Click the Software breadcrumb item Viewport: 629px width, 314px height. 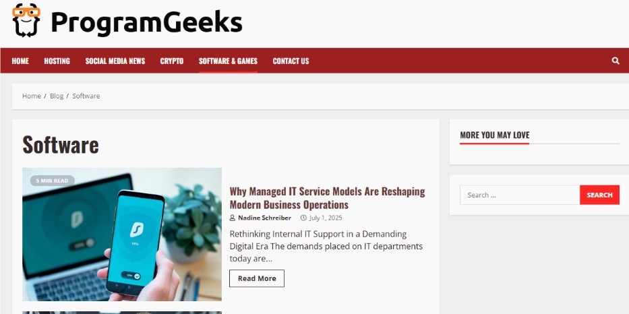click(x=86, y=96)
